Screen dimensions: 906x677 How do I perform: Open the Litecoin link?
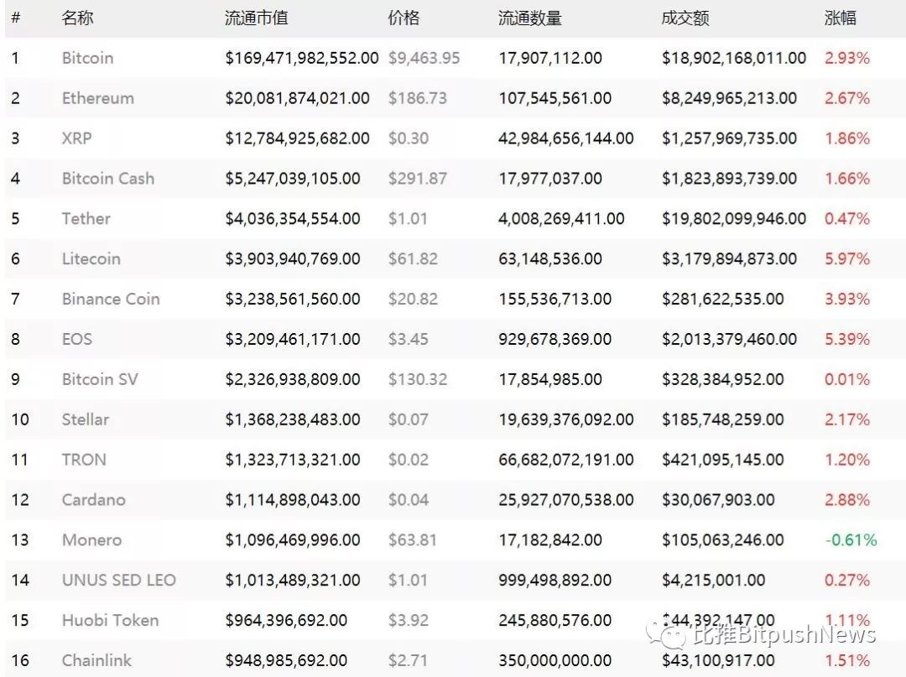point(91,259)
